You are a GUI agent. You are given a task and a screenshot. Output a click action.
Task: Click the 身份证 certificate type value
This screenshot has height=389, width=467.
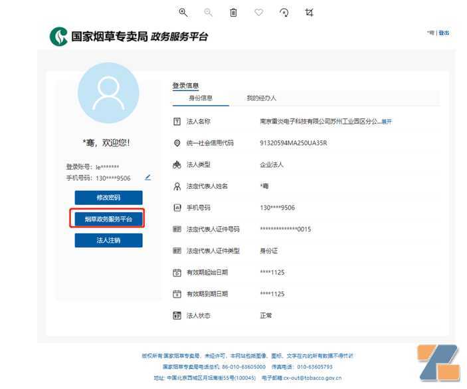[268, 251]
